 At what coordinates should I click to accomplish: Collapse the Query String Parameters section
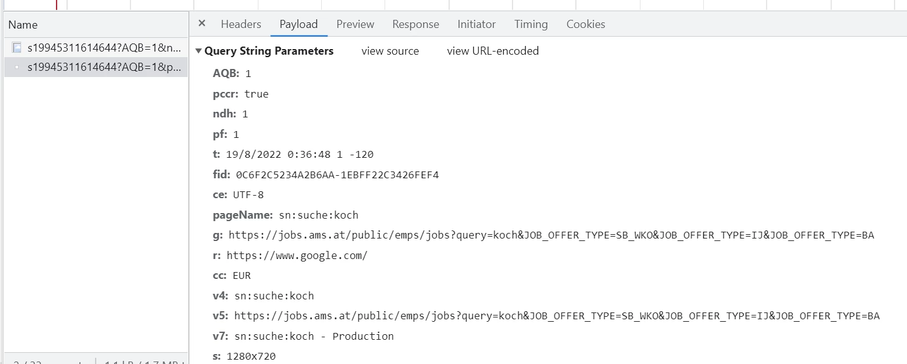[199, 51]
